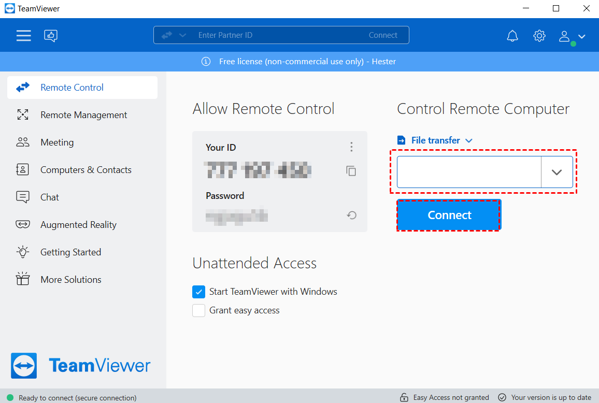
Task: Copy Your ID to clipboard
Action: click(351, 171)
